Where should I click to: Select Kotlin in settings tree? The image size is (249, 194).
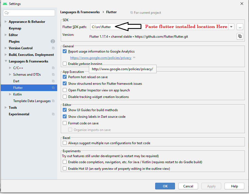17,94
